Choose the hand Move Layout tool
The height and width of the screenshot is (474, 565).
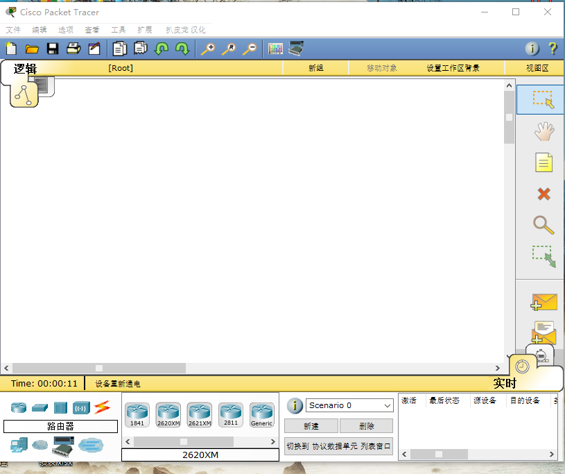click(544, 131)
